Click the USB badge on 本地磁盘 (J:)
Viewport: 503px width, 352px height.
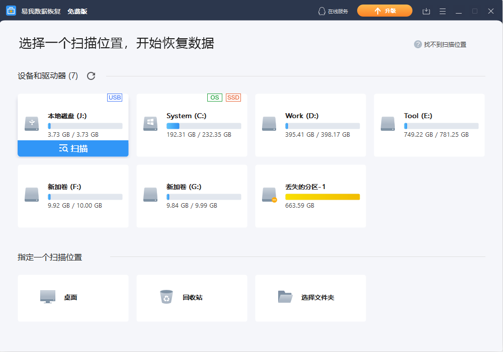click(115, 98)
